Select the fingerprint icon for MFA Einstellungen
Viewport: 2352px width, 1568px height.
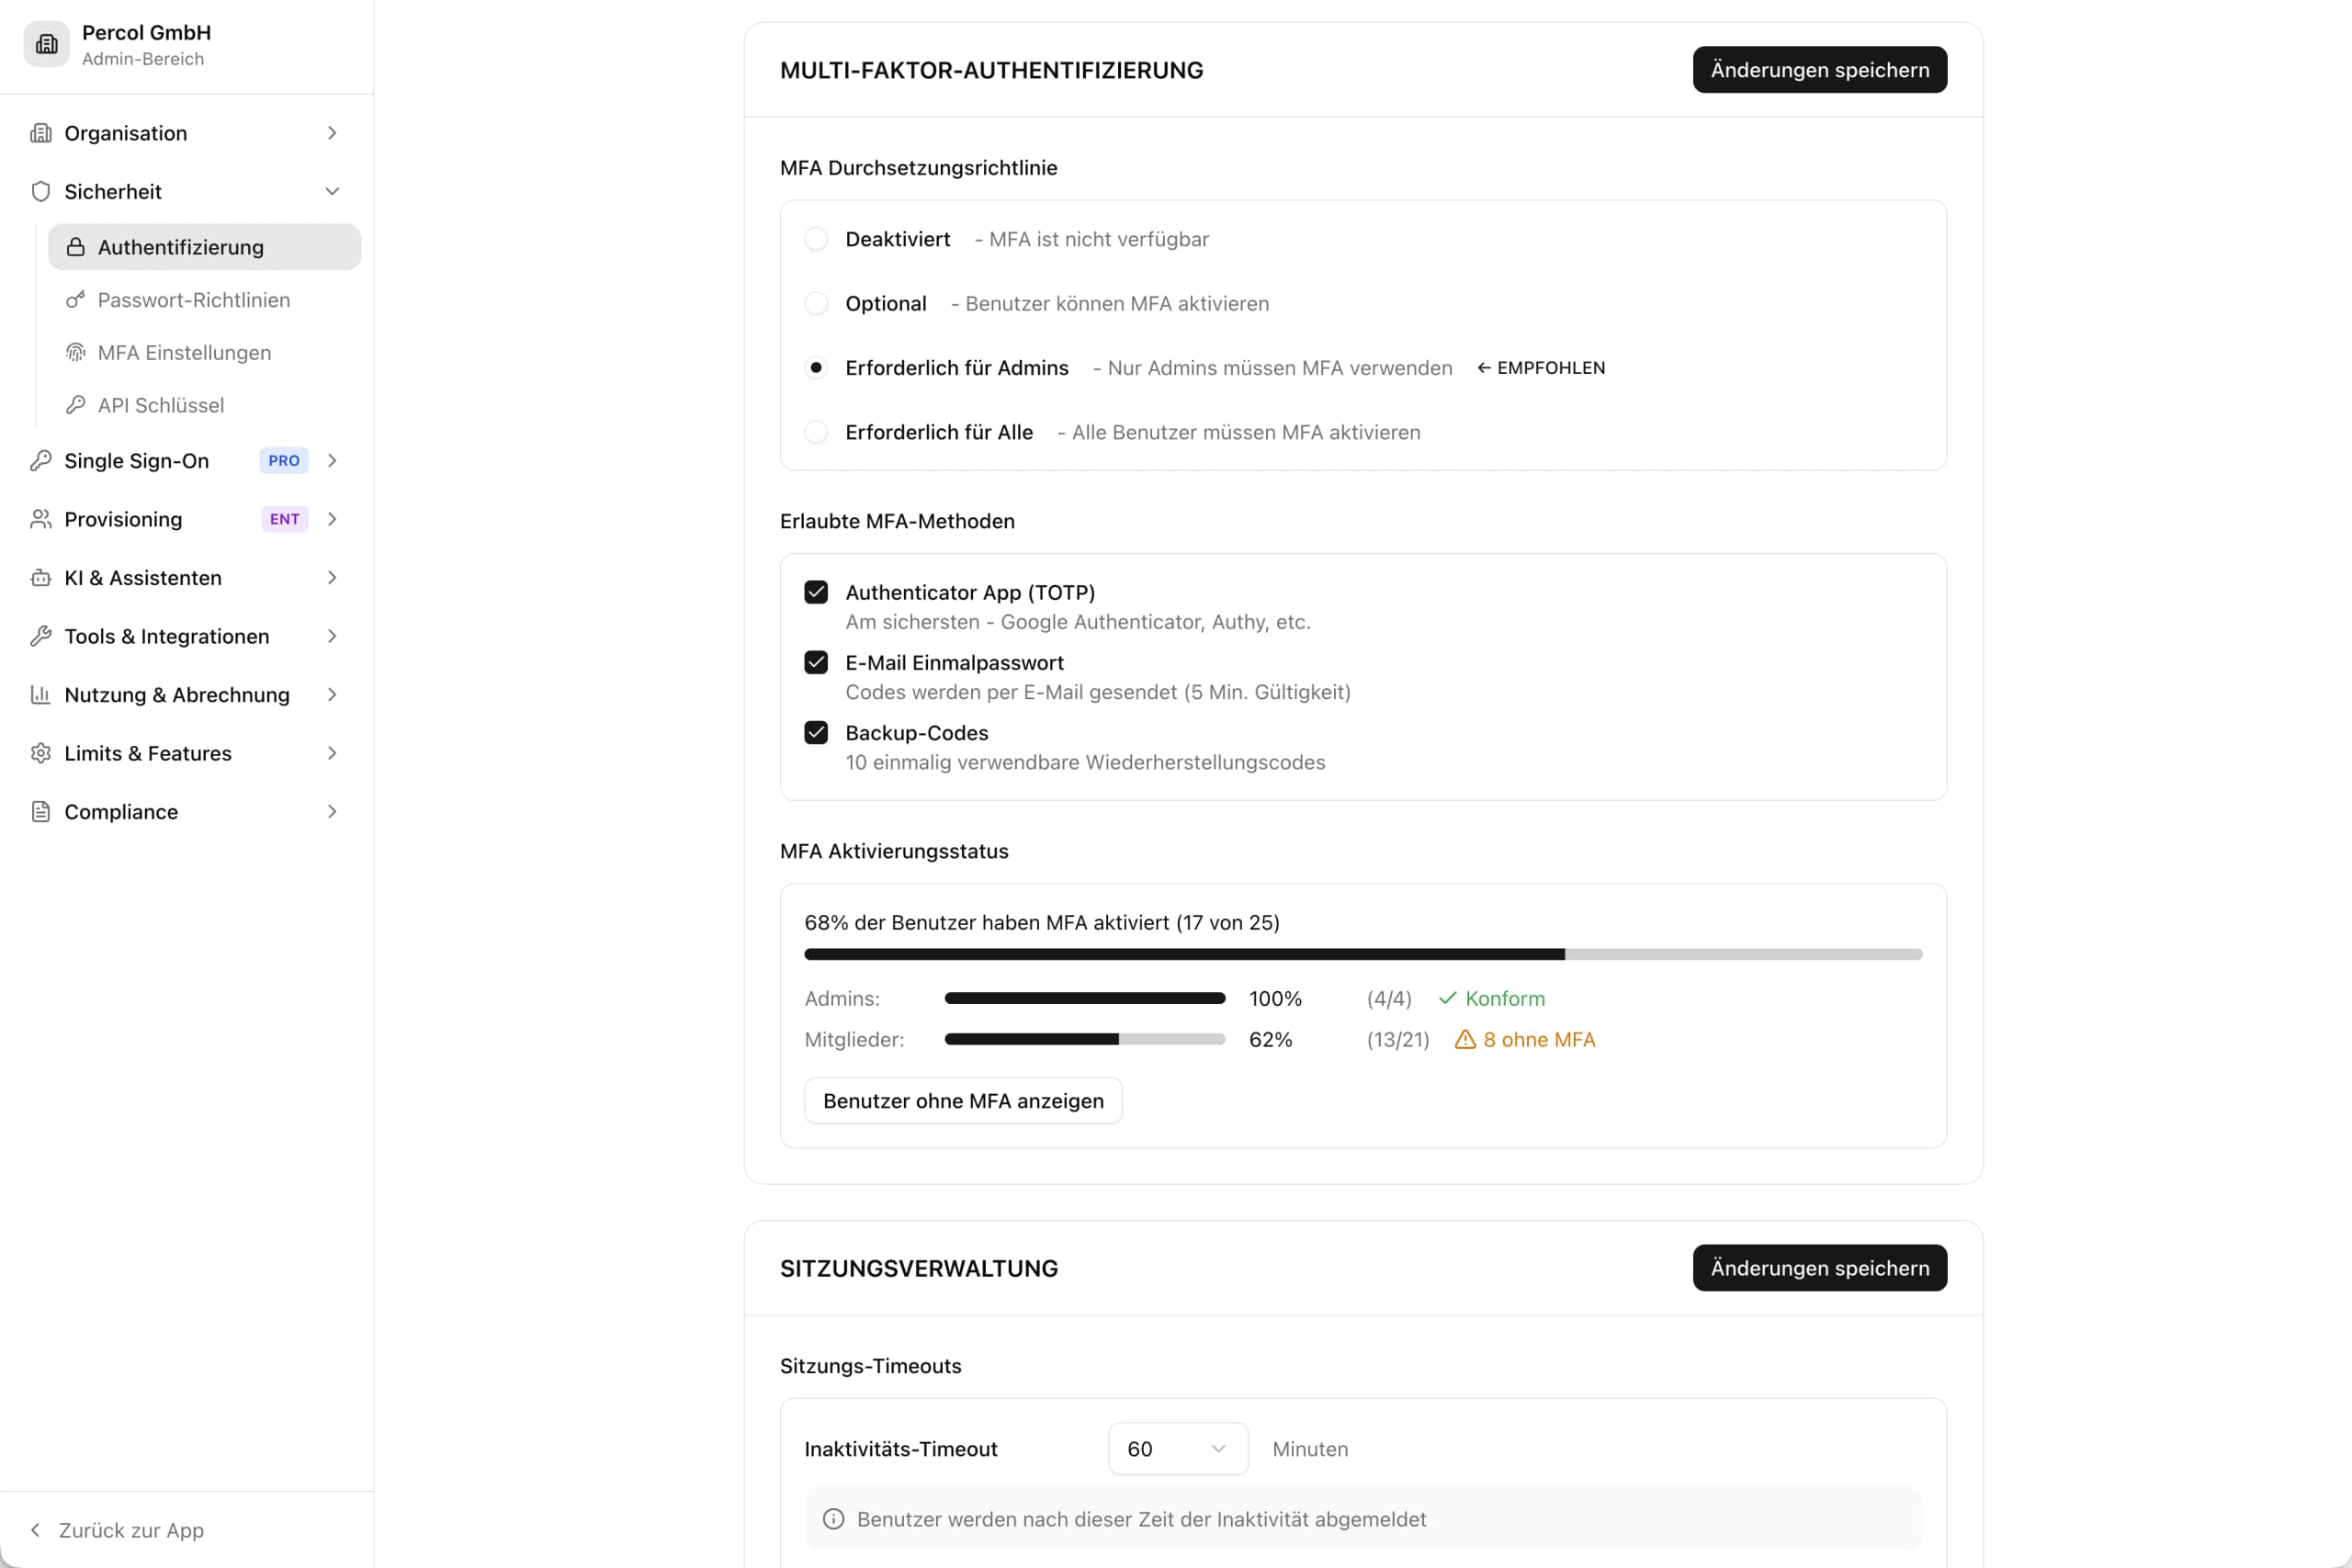[75, 352]
